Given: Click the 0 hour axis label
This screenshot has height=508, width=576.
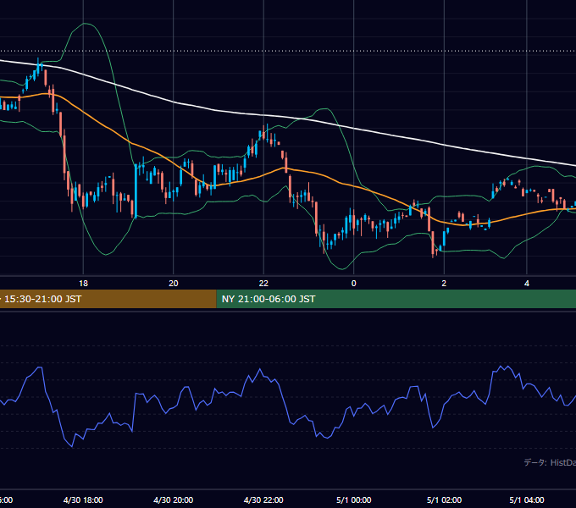Looking at the screenshot, I should point(354,284).
